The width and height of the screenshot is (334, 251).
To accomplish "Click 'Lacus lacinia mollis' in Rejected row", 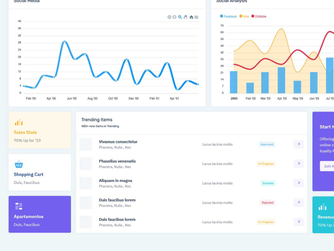I will [217, 202].
